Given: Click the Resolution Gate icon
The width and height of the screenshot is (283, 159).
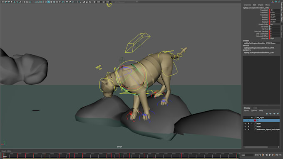Looking at the screenshot, I should (x=30, y=2).
